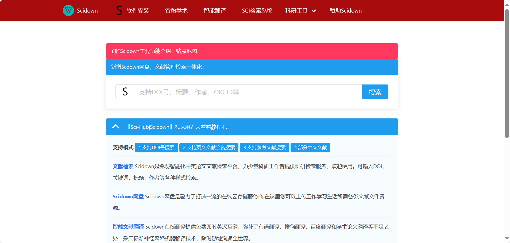The height and width of the screenshot is (243, 510).
Task: Click the 搜索 button
Action: pos(375,92)
